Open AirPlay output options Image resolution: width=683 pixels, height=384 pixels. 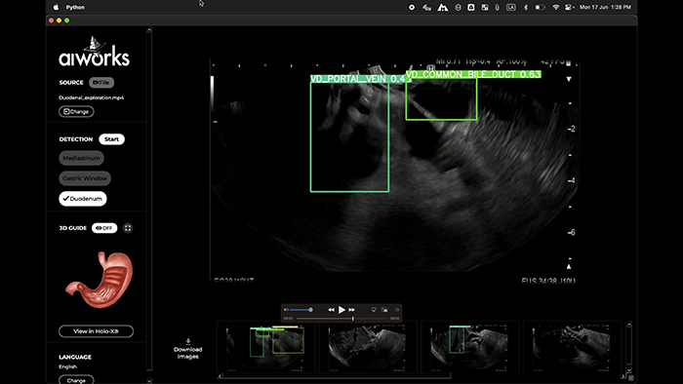[x=374, y=310]
